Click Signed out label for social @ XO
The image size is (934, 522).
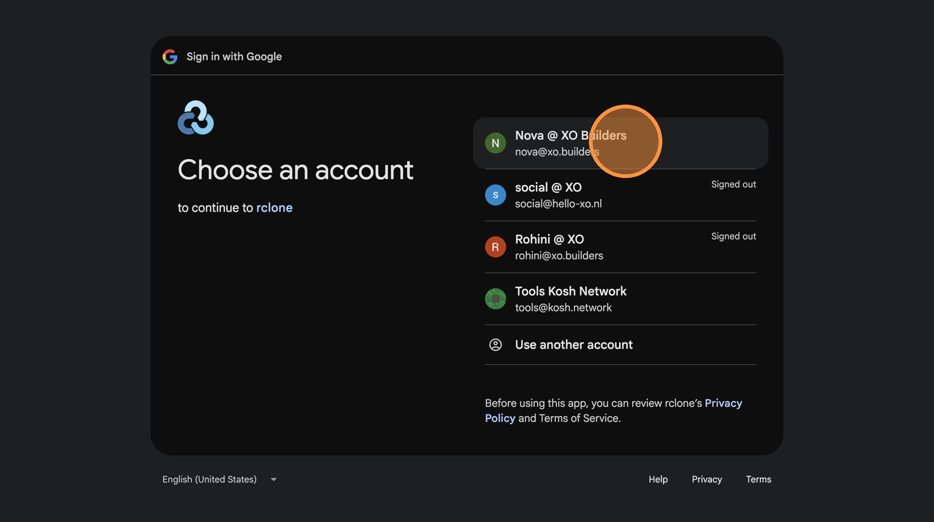pos(733,184)
